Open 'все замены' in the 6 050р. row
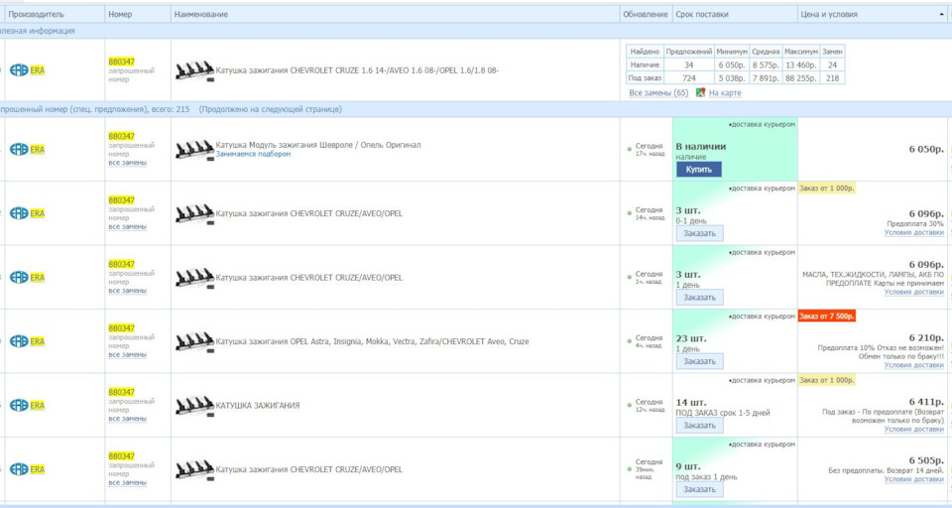 point(128,163)
